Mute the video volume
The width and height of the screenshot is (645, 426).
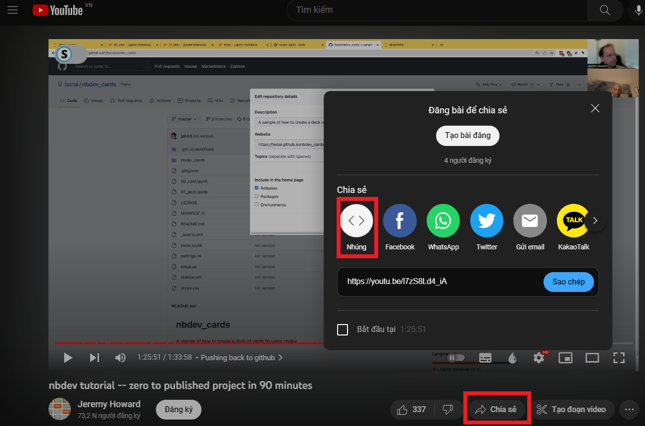coord(120,357)
